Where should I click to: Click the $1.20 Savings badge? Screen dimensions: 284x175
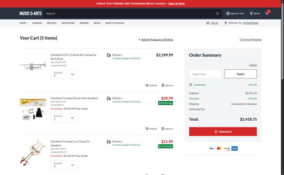166,146
